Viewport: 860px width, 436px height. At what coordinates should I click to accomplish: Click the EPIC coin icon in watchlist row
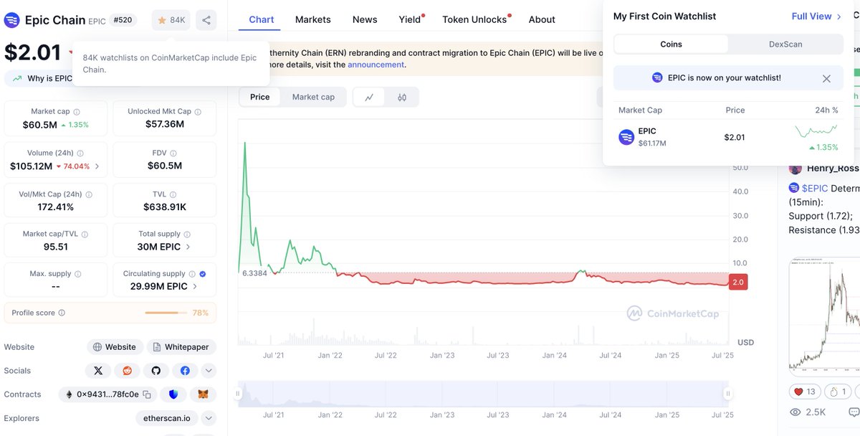click(626, 137)
